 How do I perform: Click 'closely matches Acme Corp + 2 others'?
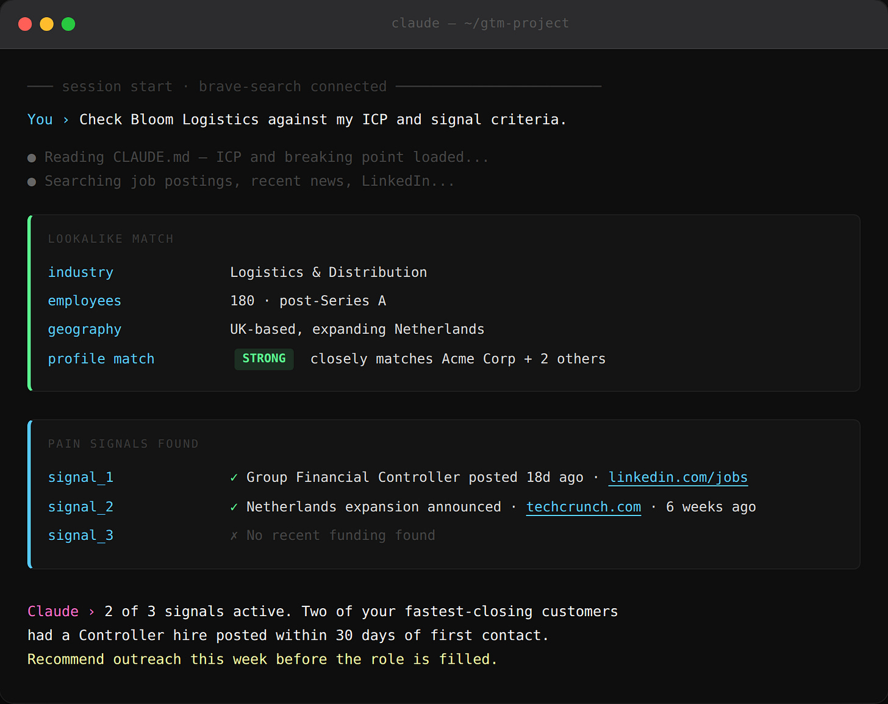click(458, 359)
